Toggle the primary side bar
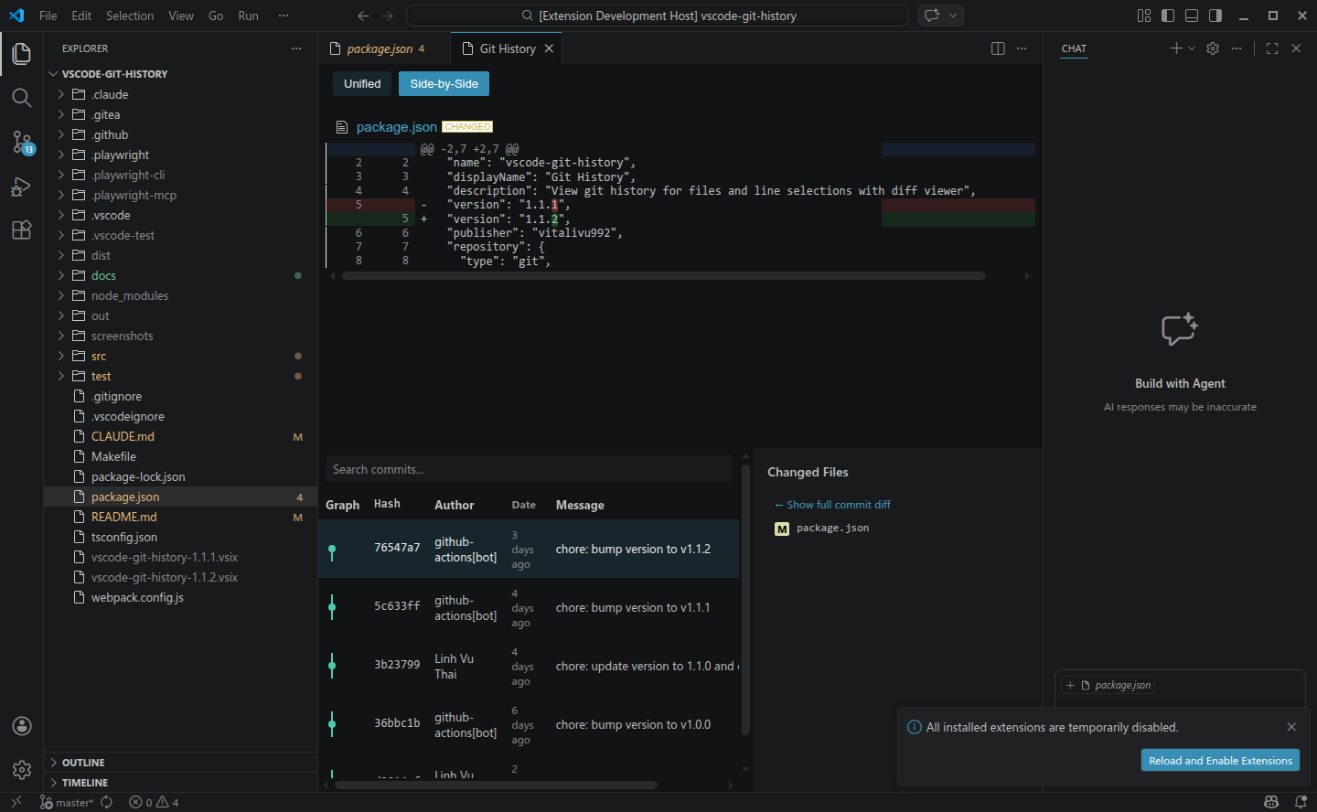The image size is (1317, 812). (1168, 16)
